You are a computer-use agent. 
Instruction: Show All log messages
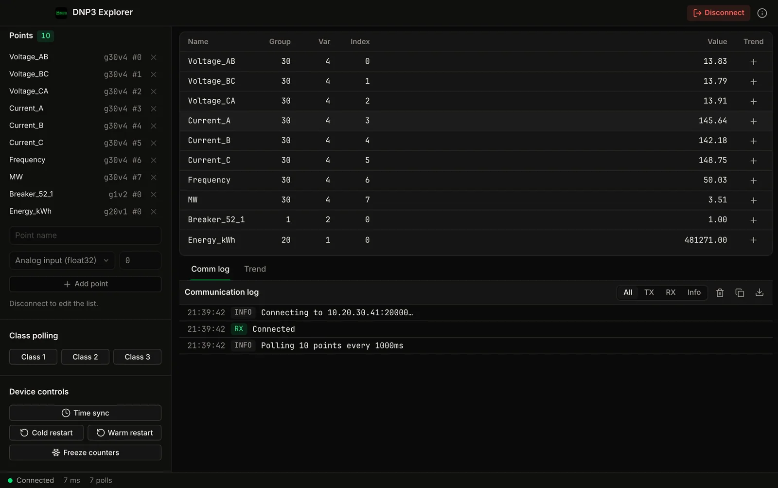(628, 292)
